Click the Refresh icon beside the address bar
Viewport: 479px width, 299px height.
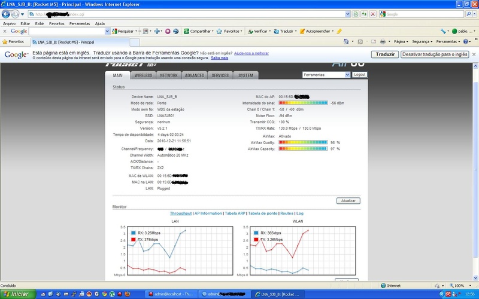[364, 14]
